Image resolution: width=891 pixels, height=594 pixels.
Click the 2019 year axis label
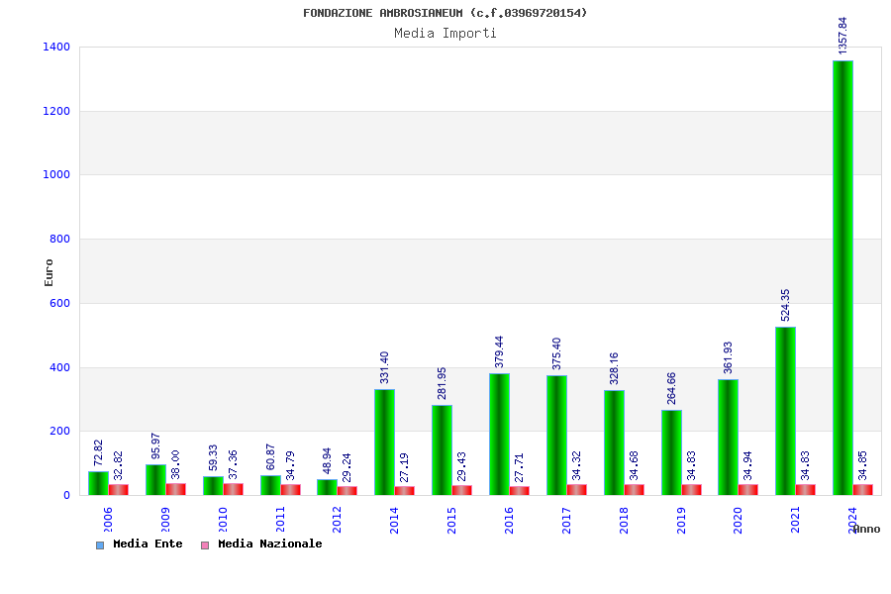tap(681, 520)
